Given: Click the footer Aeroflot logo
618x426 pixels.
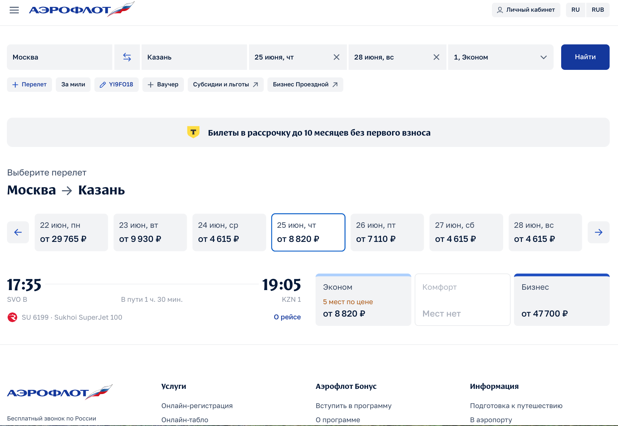Looking at the screenshot, I should (x=60, y=392).
